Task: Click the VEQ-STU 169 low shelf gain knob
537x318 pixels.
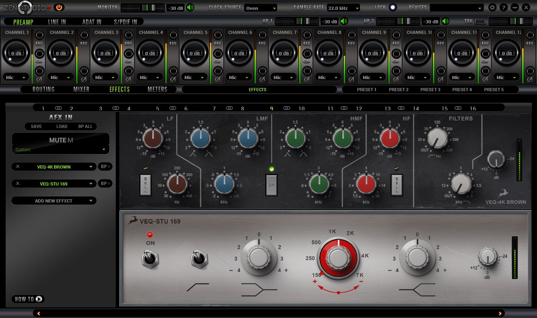Action: coord(259,257)
